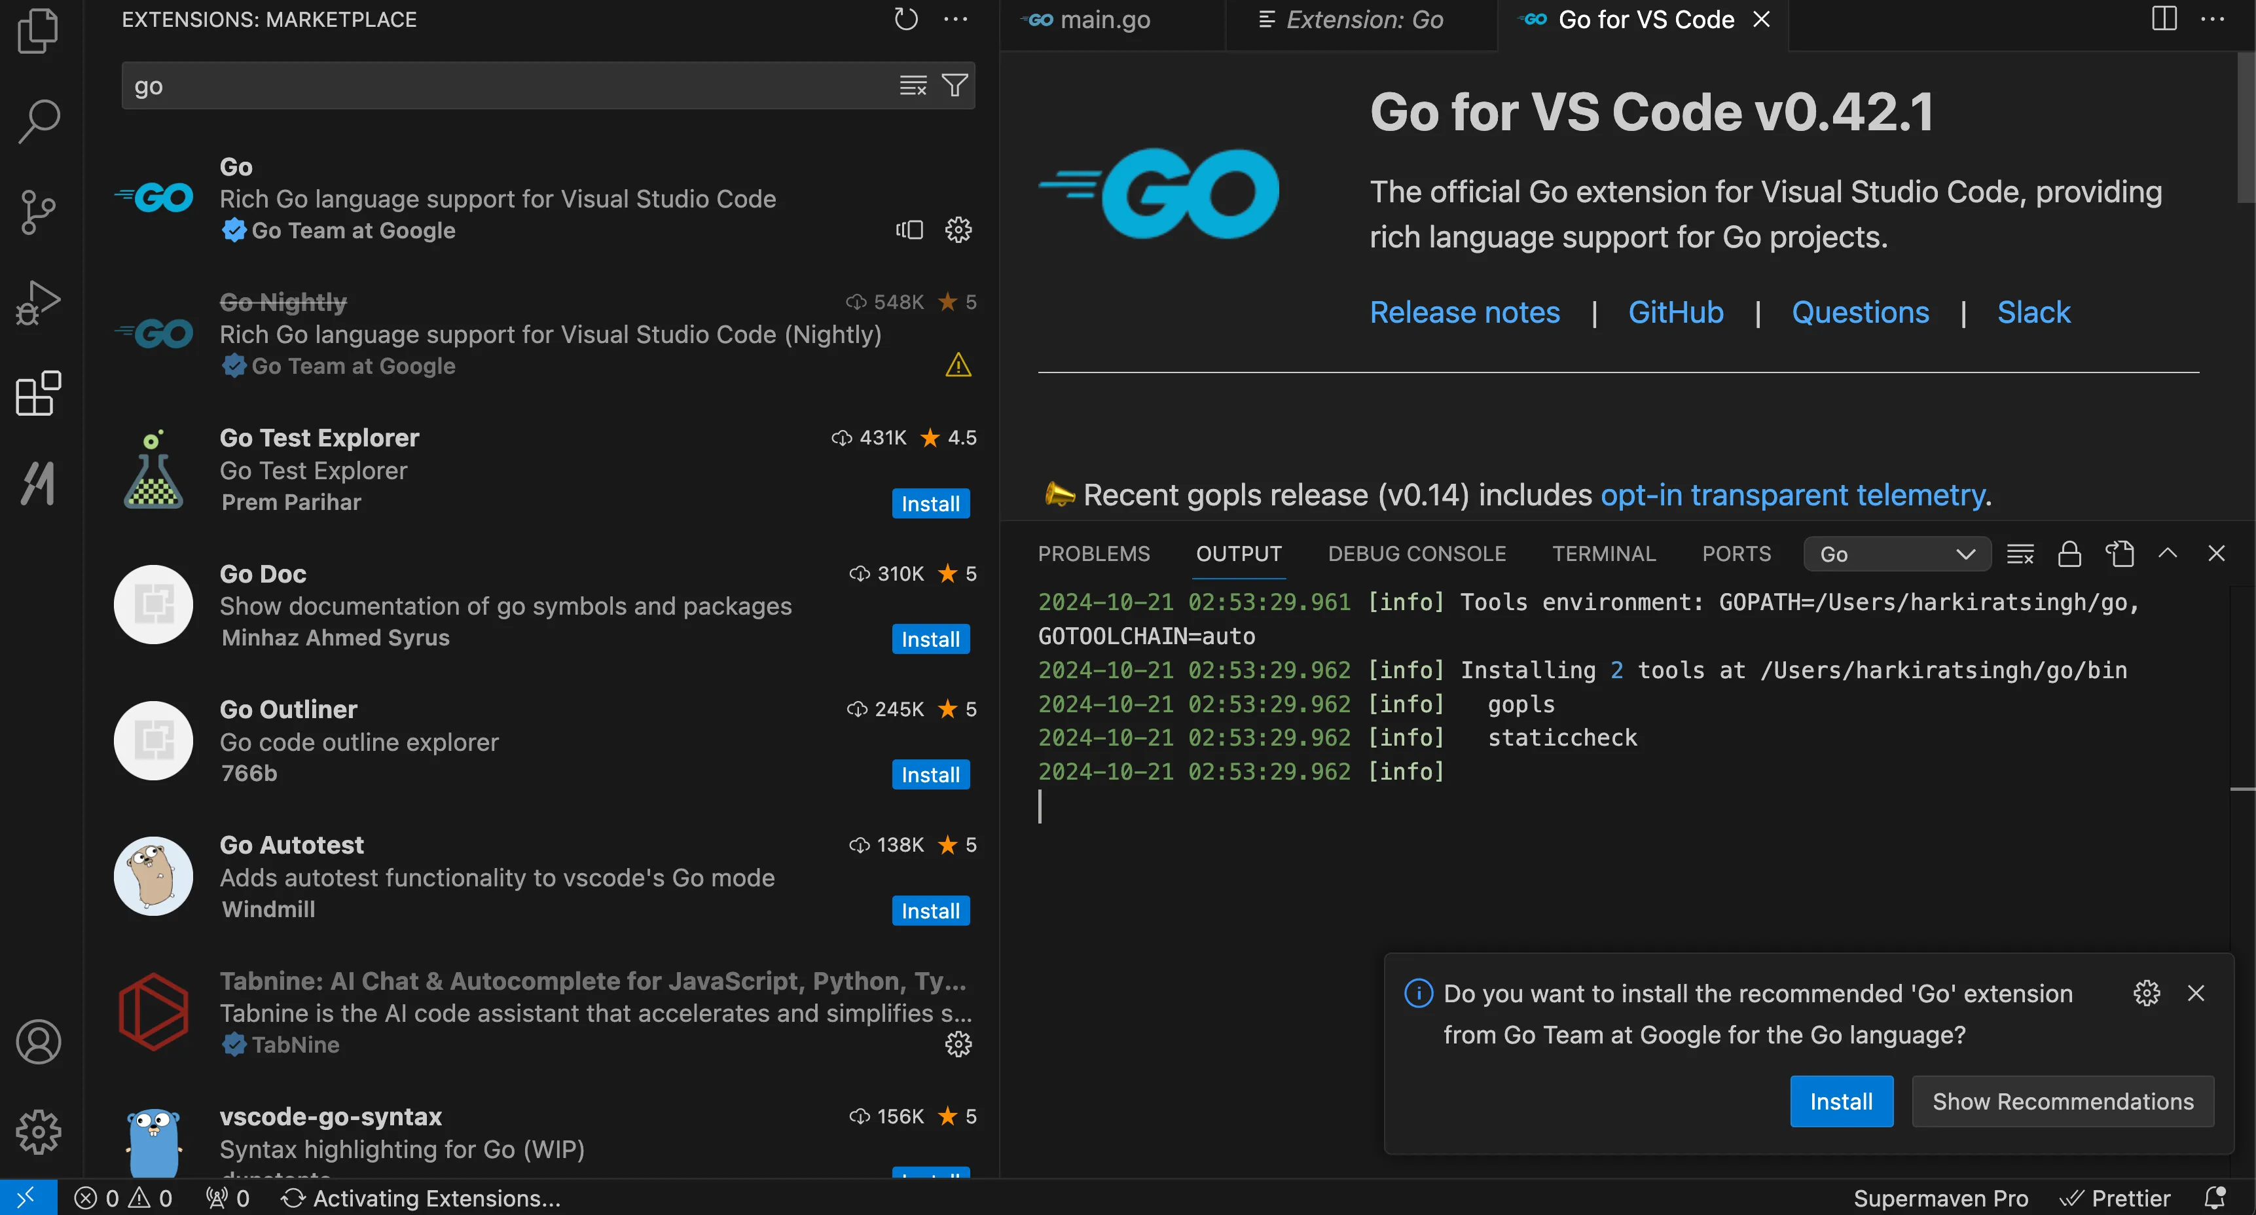
Task: Select the Extensions sidebar icon
Action: pos(38,394)
